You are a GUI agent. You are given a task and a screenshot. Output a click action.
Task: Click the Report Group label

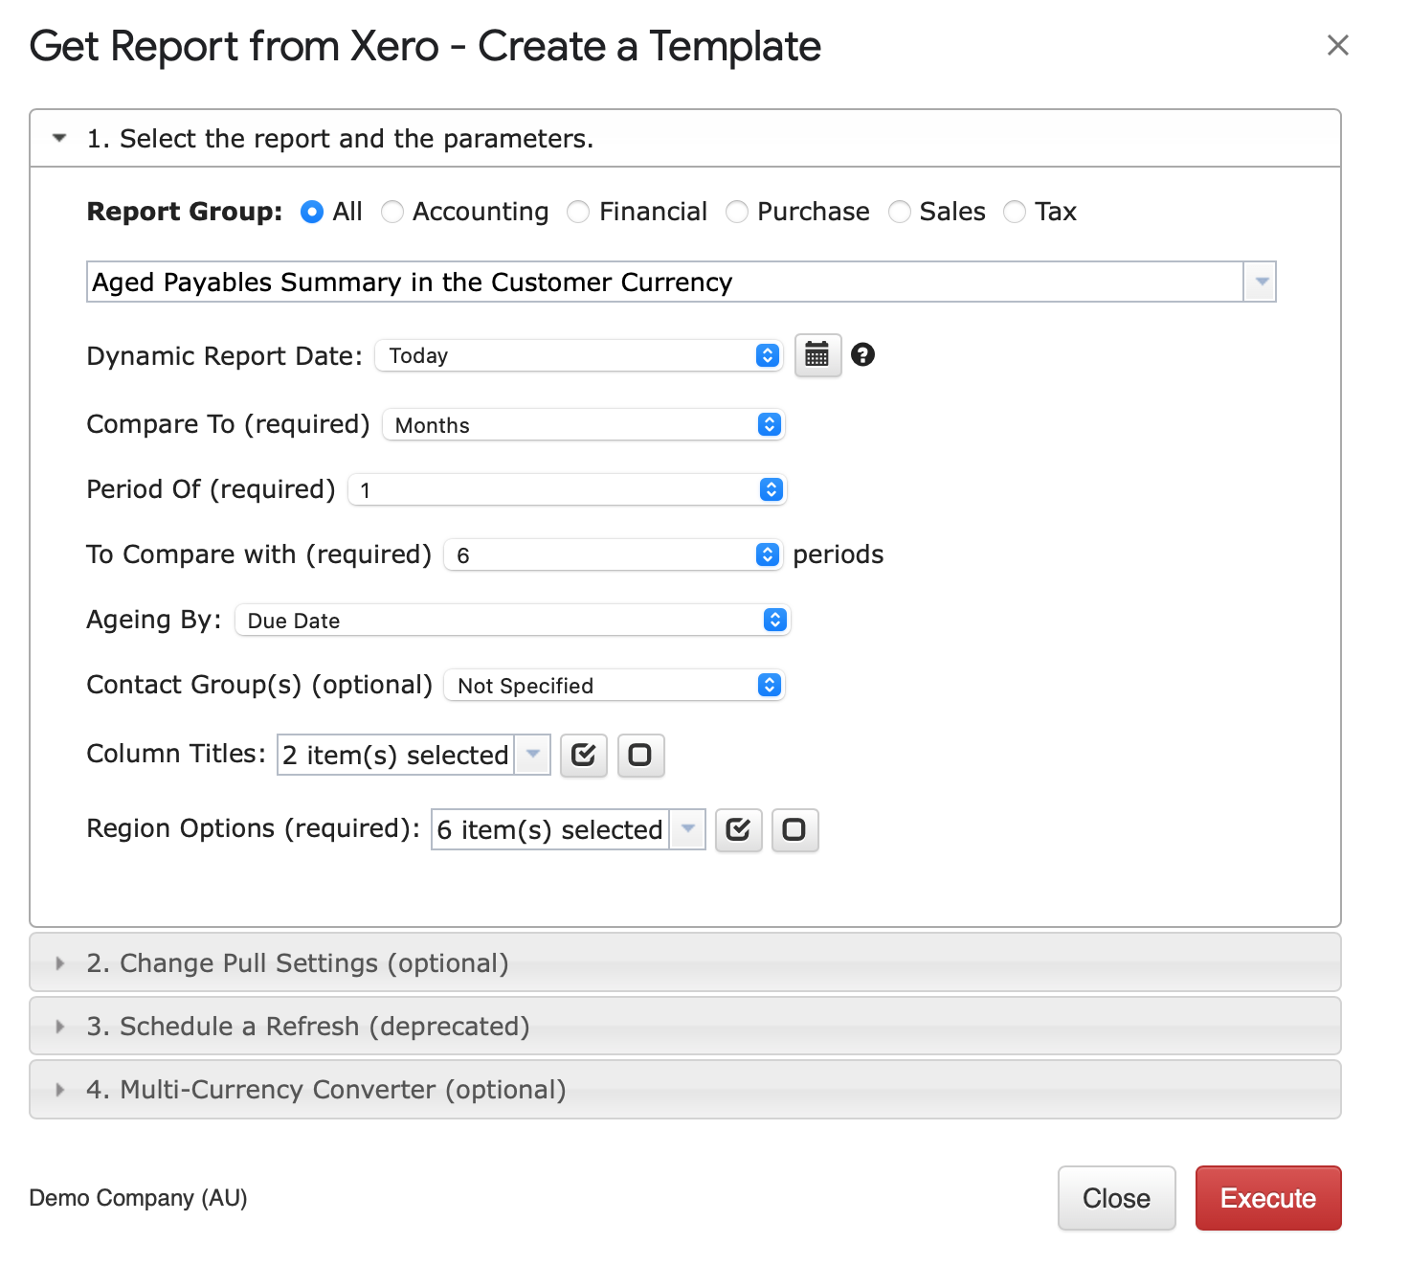pos(184,212)
